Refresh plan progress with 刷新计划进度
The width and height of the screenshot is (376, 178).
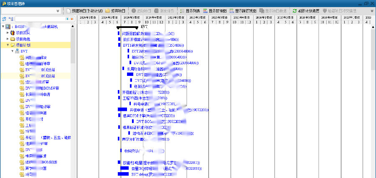point(306,11)
